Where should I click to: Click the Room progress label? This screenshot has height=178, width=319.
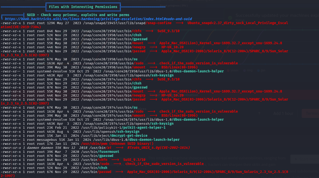(x=174, y=5)
